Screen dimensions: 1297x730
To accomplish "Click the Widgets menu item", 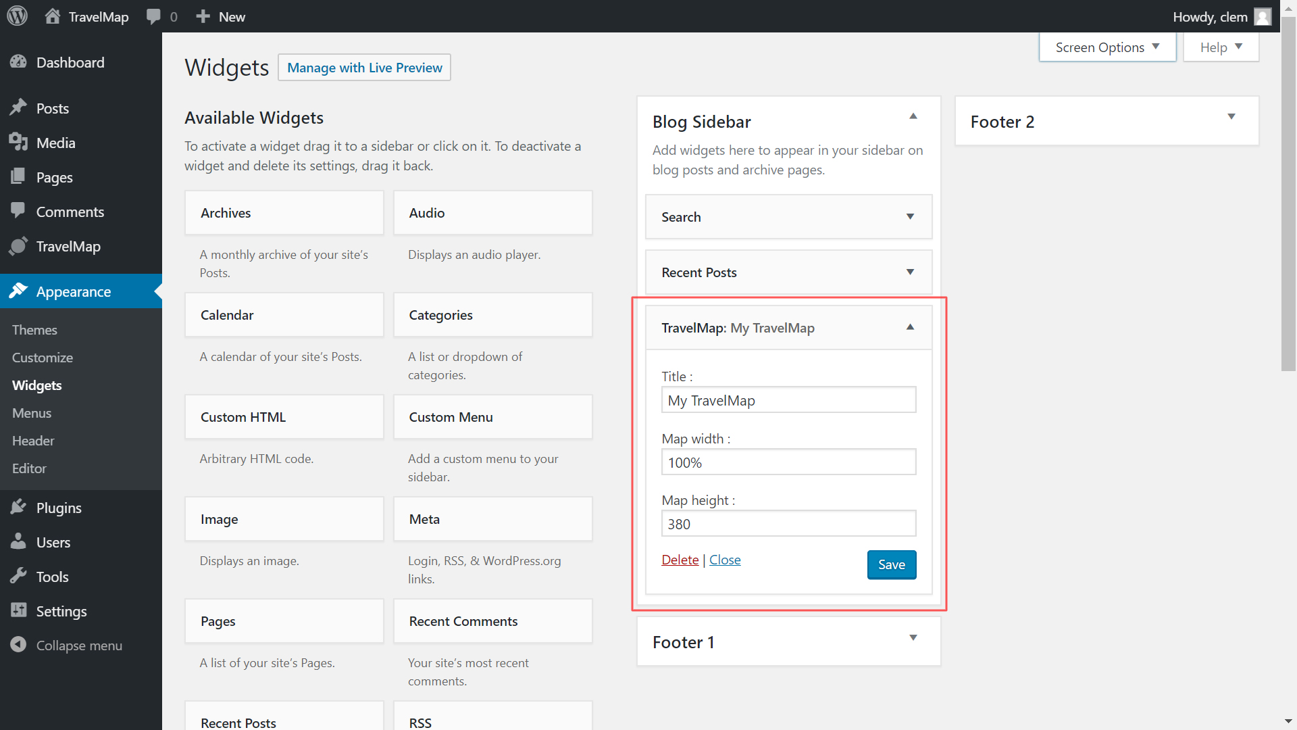I will [x=36, y=384].
